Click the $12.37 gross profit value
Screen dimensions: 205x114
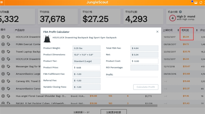pyautogui.click(x=186, y=88)
